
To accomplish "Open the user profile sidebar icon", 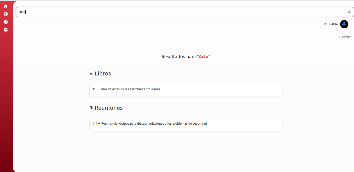I will tap(6, 14).
